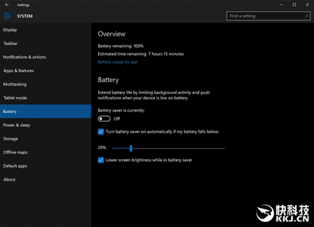Click the System gear icon
Screen dimensions: 314x227
tap(7, 16)
